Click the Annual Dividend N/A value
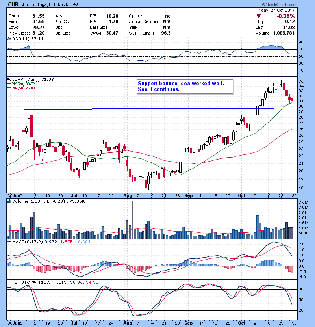Viewport: 315px width, 327px height. pyautogui.click(x=167, y=22)
